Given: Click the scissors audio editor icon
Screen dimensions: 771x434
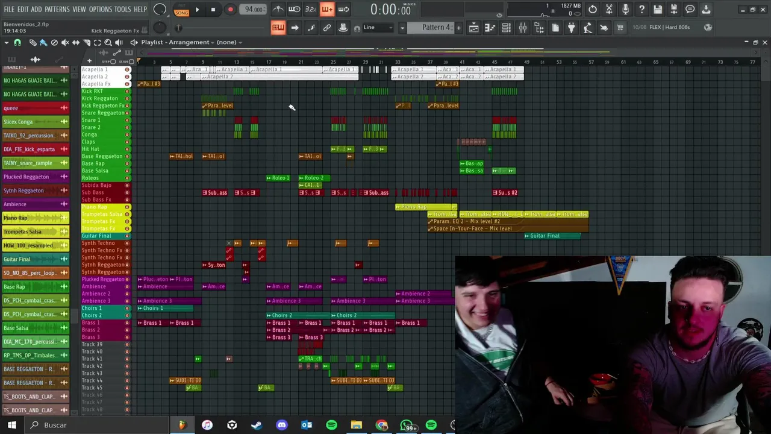Looking at the screenshot, I should point(609,9).
